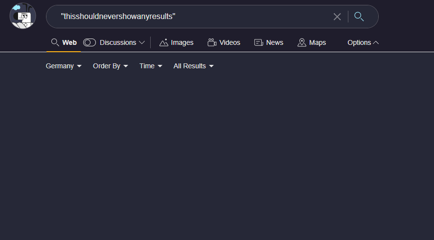Toggle the Discussions switch
Viewport: 434px width, 240px height.
90,42
